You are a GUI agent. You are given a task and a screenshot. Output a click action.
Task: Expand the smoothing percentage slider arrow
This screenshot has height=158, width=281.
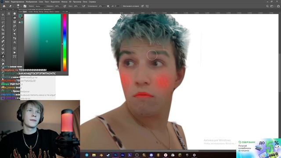coord(104,6)
